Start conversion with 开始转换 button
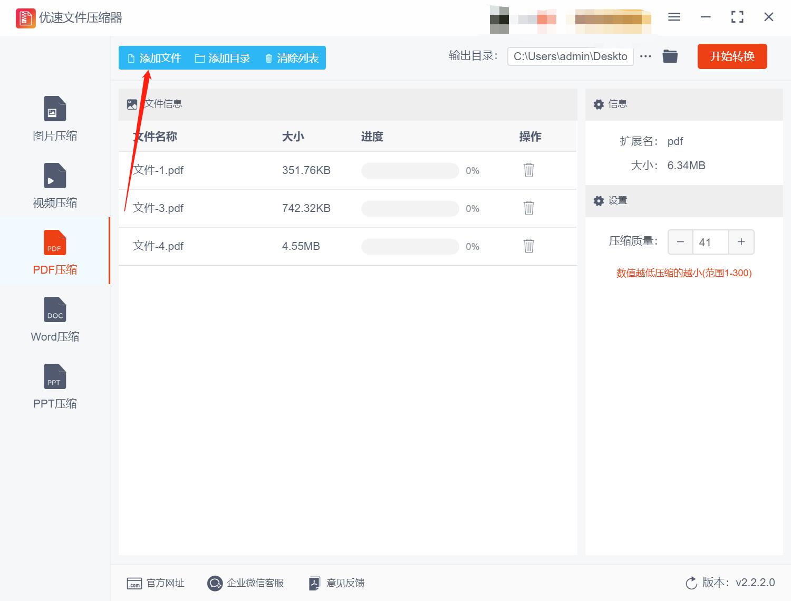Screen dimensions: 791x601 click(x=732, y=56)
